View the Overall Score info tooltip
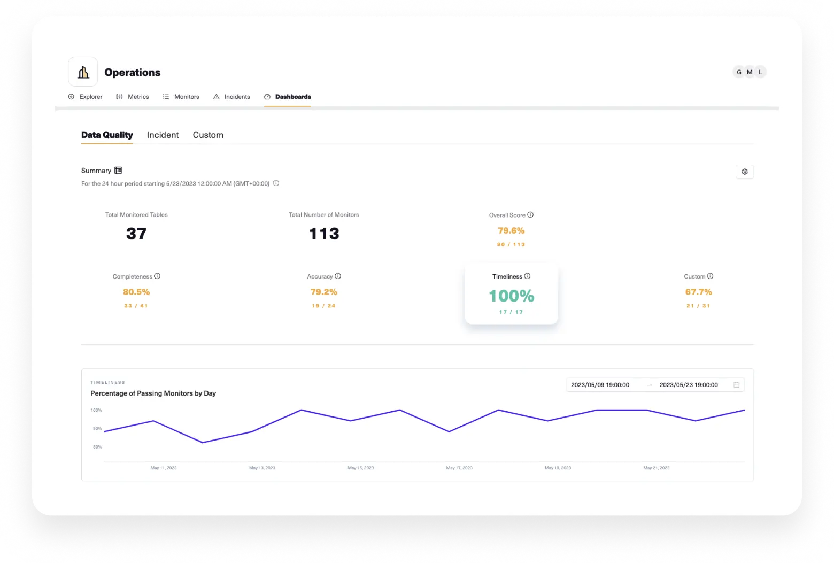The height and width of the screenshot is (564, 834). pos(530,214)
